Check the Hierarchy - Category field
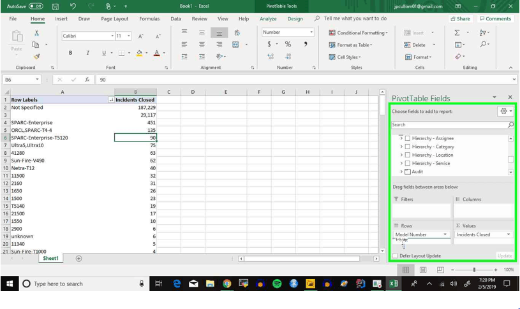 point(408,147)
